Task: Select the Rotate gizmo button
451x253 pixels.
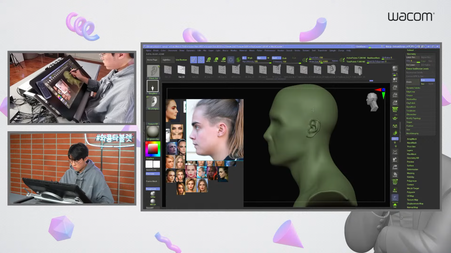Action: pos(223,60)
